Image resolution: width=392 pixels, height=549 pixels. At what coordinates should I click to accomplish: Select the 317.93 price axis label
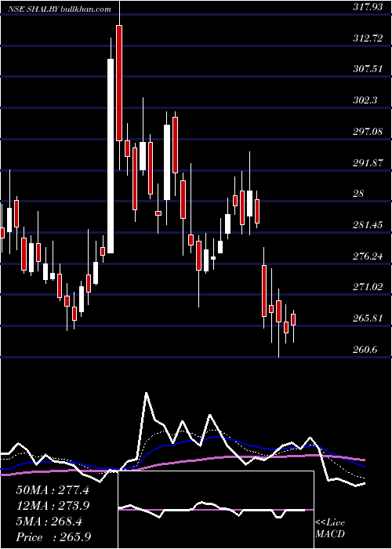[368, 7]
